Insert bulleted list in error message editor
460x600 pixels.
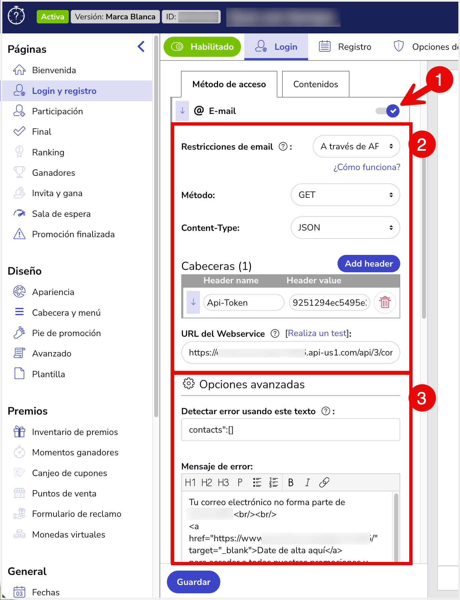(257, 482)
